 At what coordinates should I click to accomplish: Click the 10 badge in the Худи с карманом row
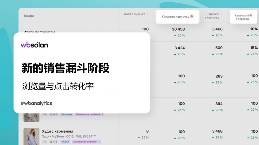point(45,142)
